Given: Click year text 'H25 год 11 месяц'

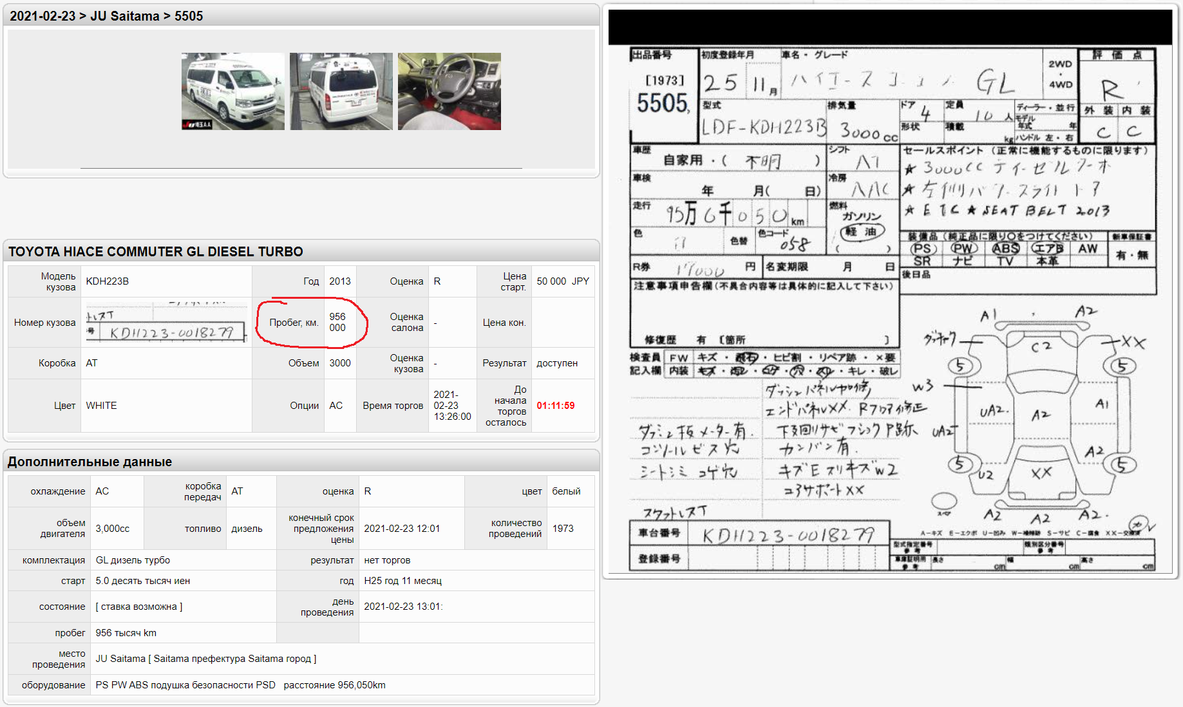Looking at the screenshot, I should coord(403,581).
